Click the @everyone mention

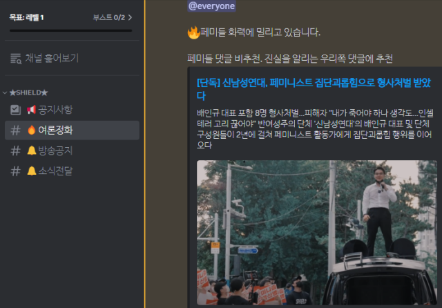click(x=212, y=6)
